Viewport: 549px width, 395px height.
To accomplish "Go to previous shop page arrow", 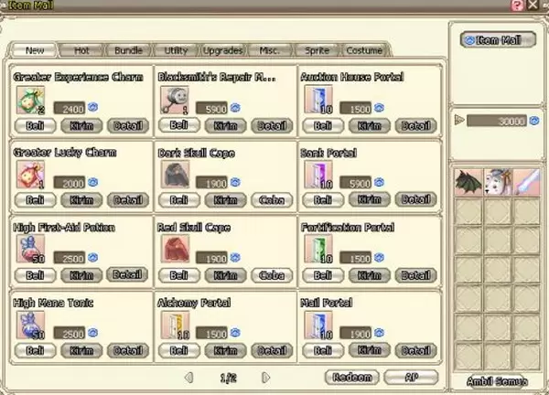I will click(188, 378).
